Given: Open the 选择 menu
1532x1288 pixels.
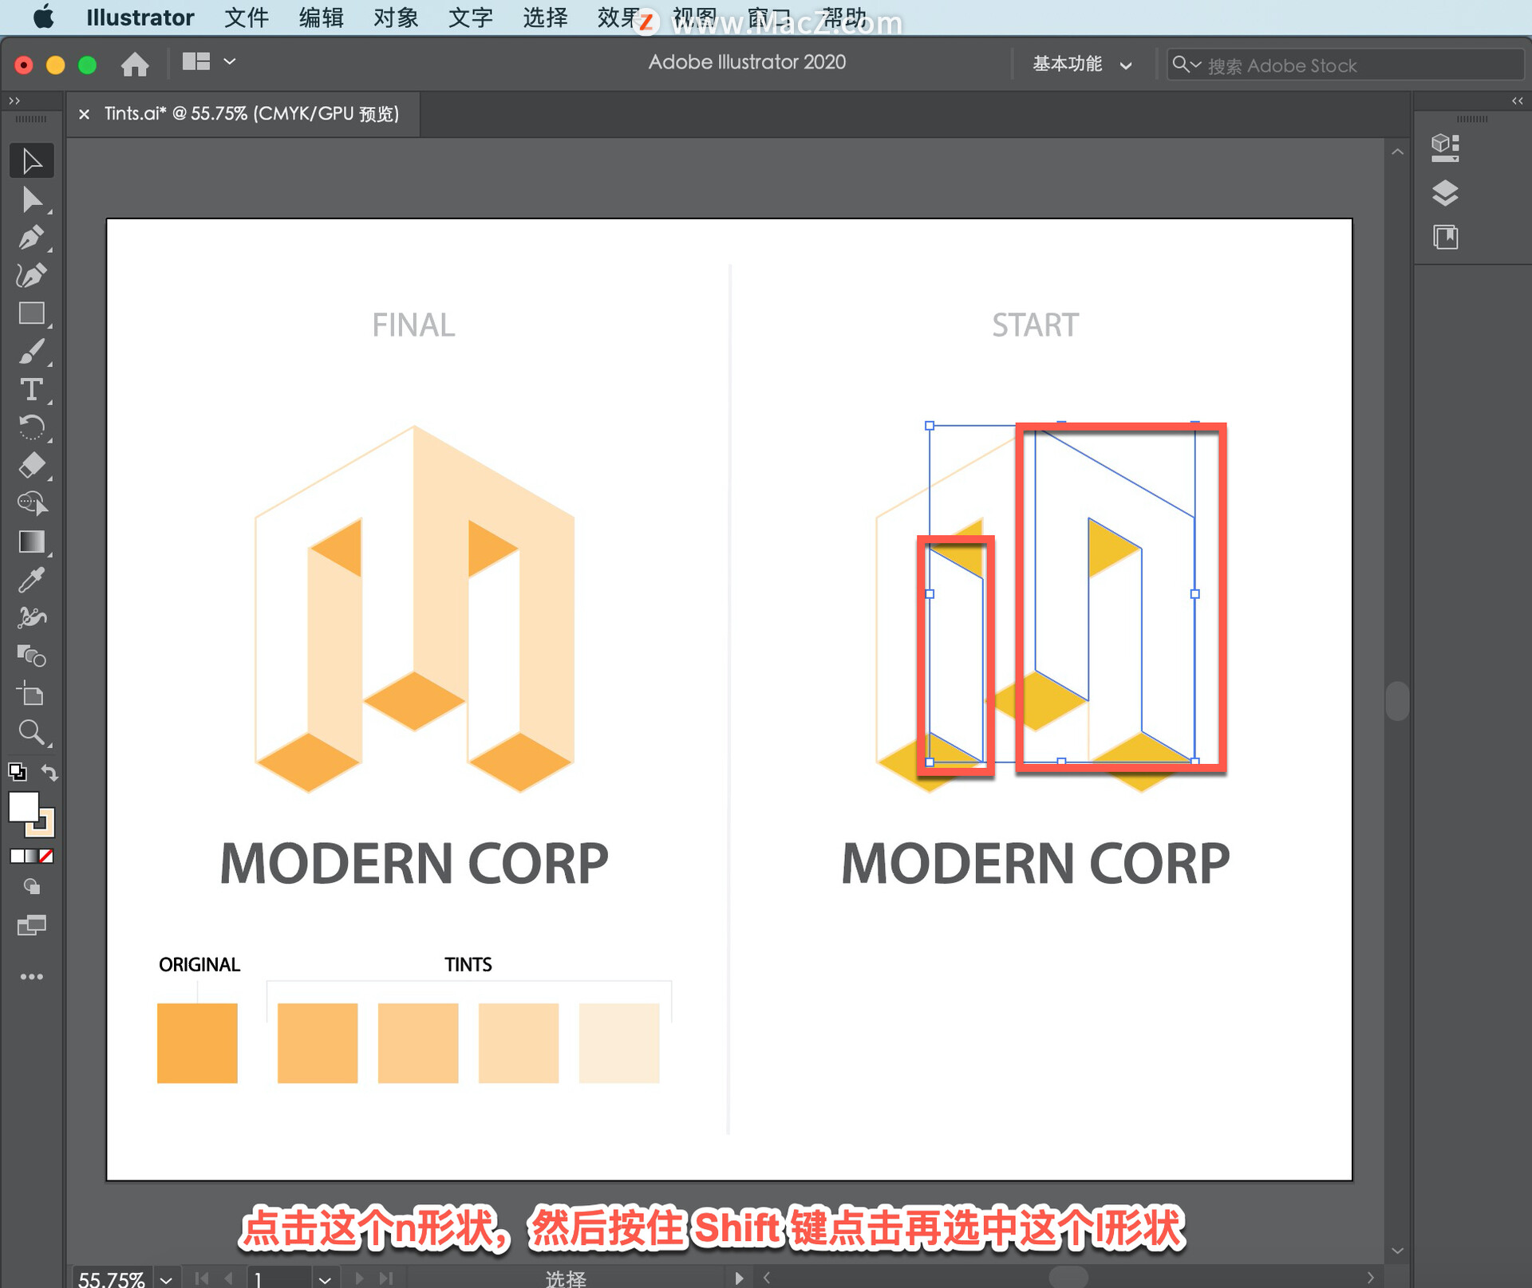Looking at the screenshot, I should coord(545,17).
